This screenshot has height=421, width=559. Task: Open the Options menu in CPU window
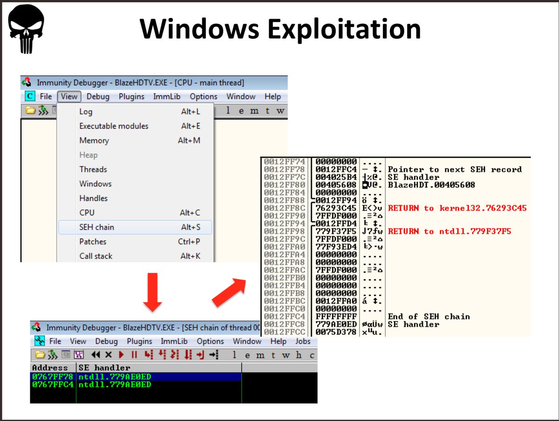click(203, 96)
